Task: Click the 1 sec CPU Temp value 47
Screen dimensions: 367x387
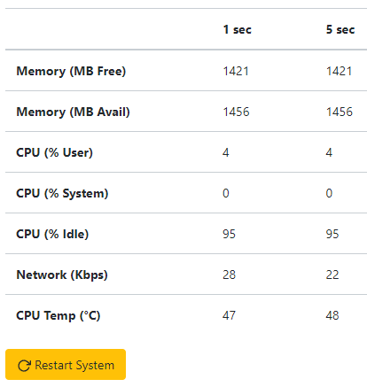Action: click(x=230, y=315)
